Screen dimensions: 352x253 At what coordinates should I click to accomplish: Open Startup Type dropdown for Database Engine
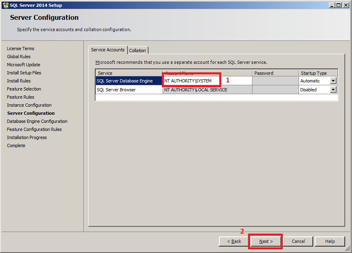(x=333, y=81)
